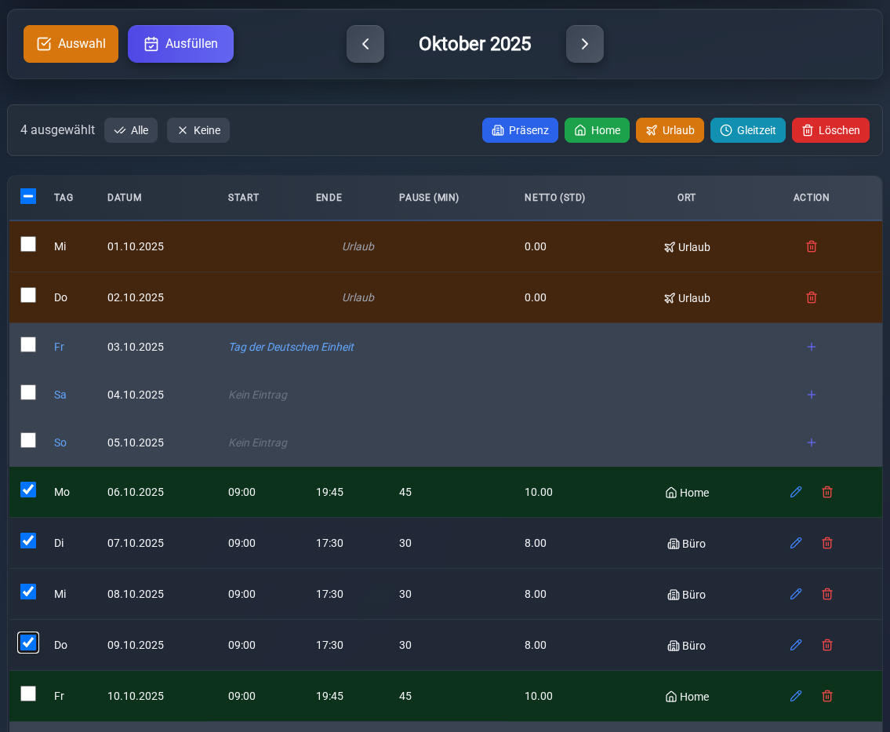Switch to Ausfüllen mode
The width and height of the screenshot is (890, 732).
(x=180, y=44)
